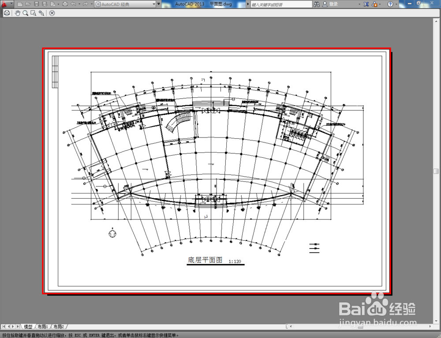This screenshot has height=338, width=441.
Task: Click the Autodesk Exchange X icon
Action: [366, 4]
